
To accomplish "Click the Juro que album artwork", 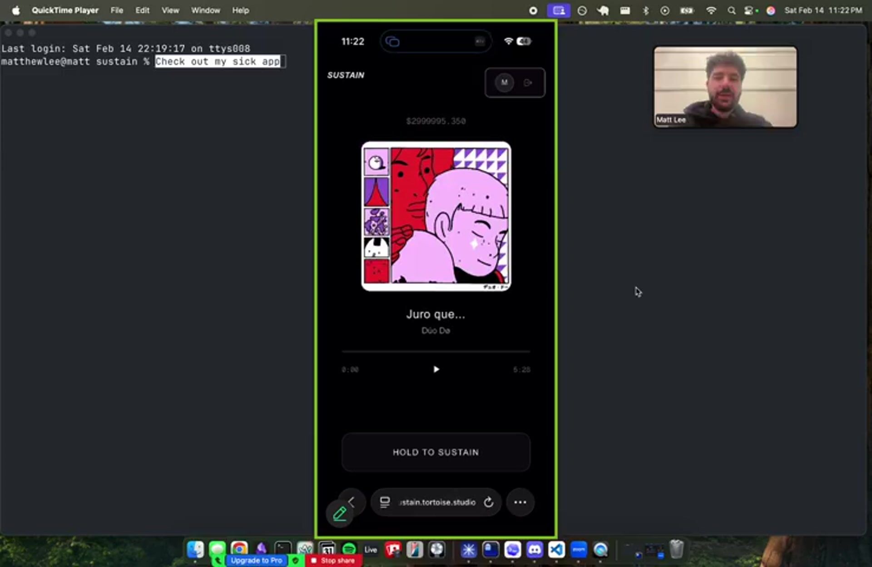I will (436, 216).
